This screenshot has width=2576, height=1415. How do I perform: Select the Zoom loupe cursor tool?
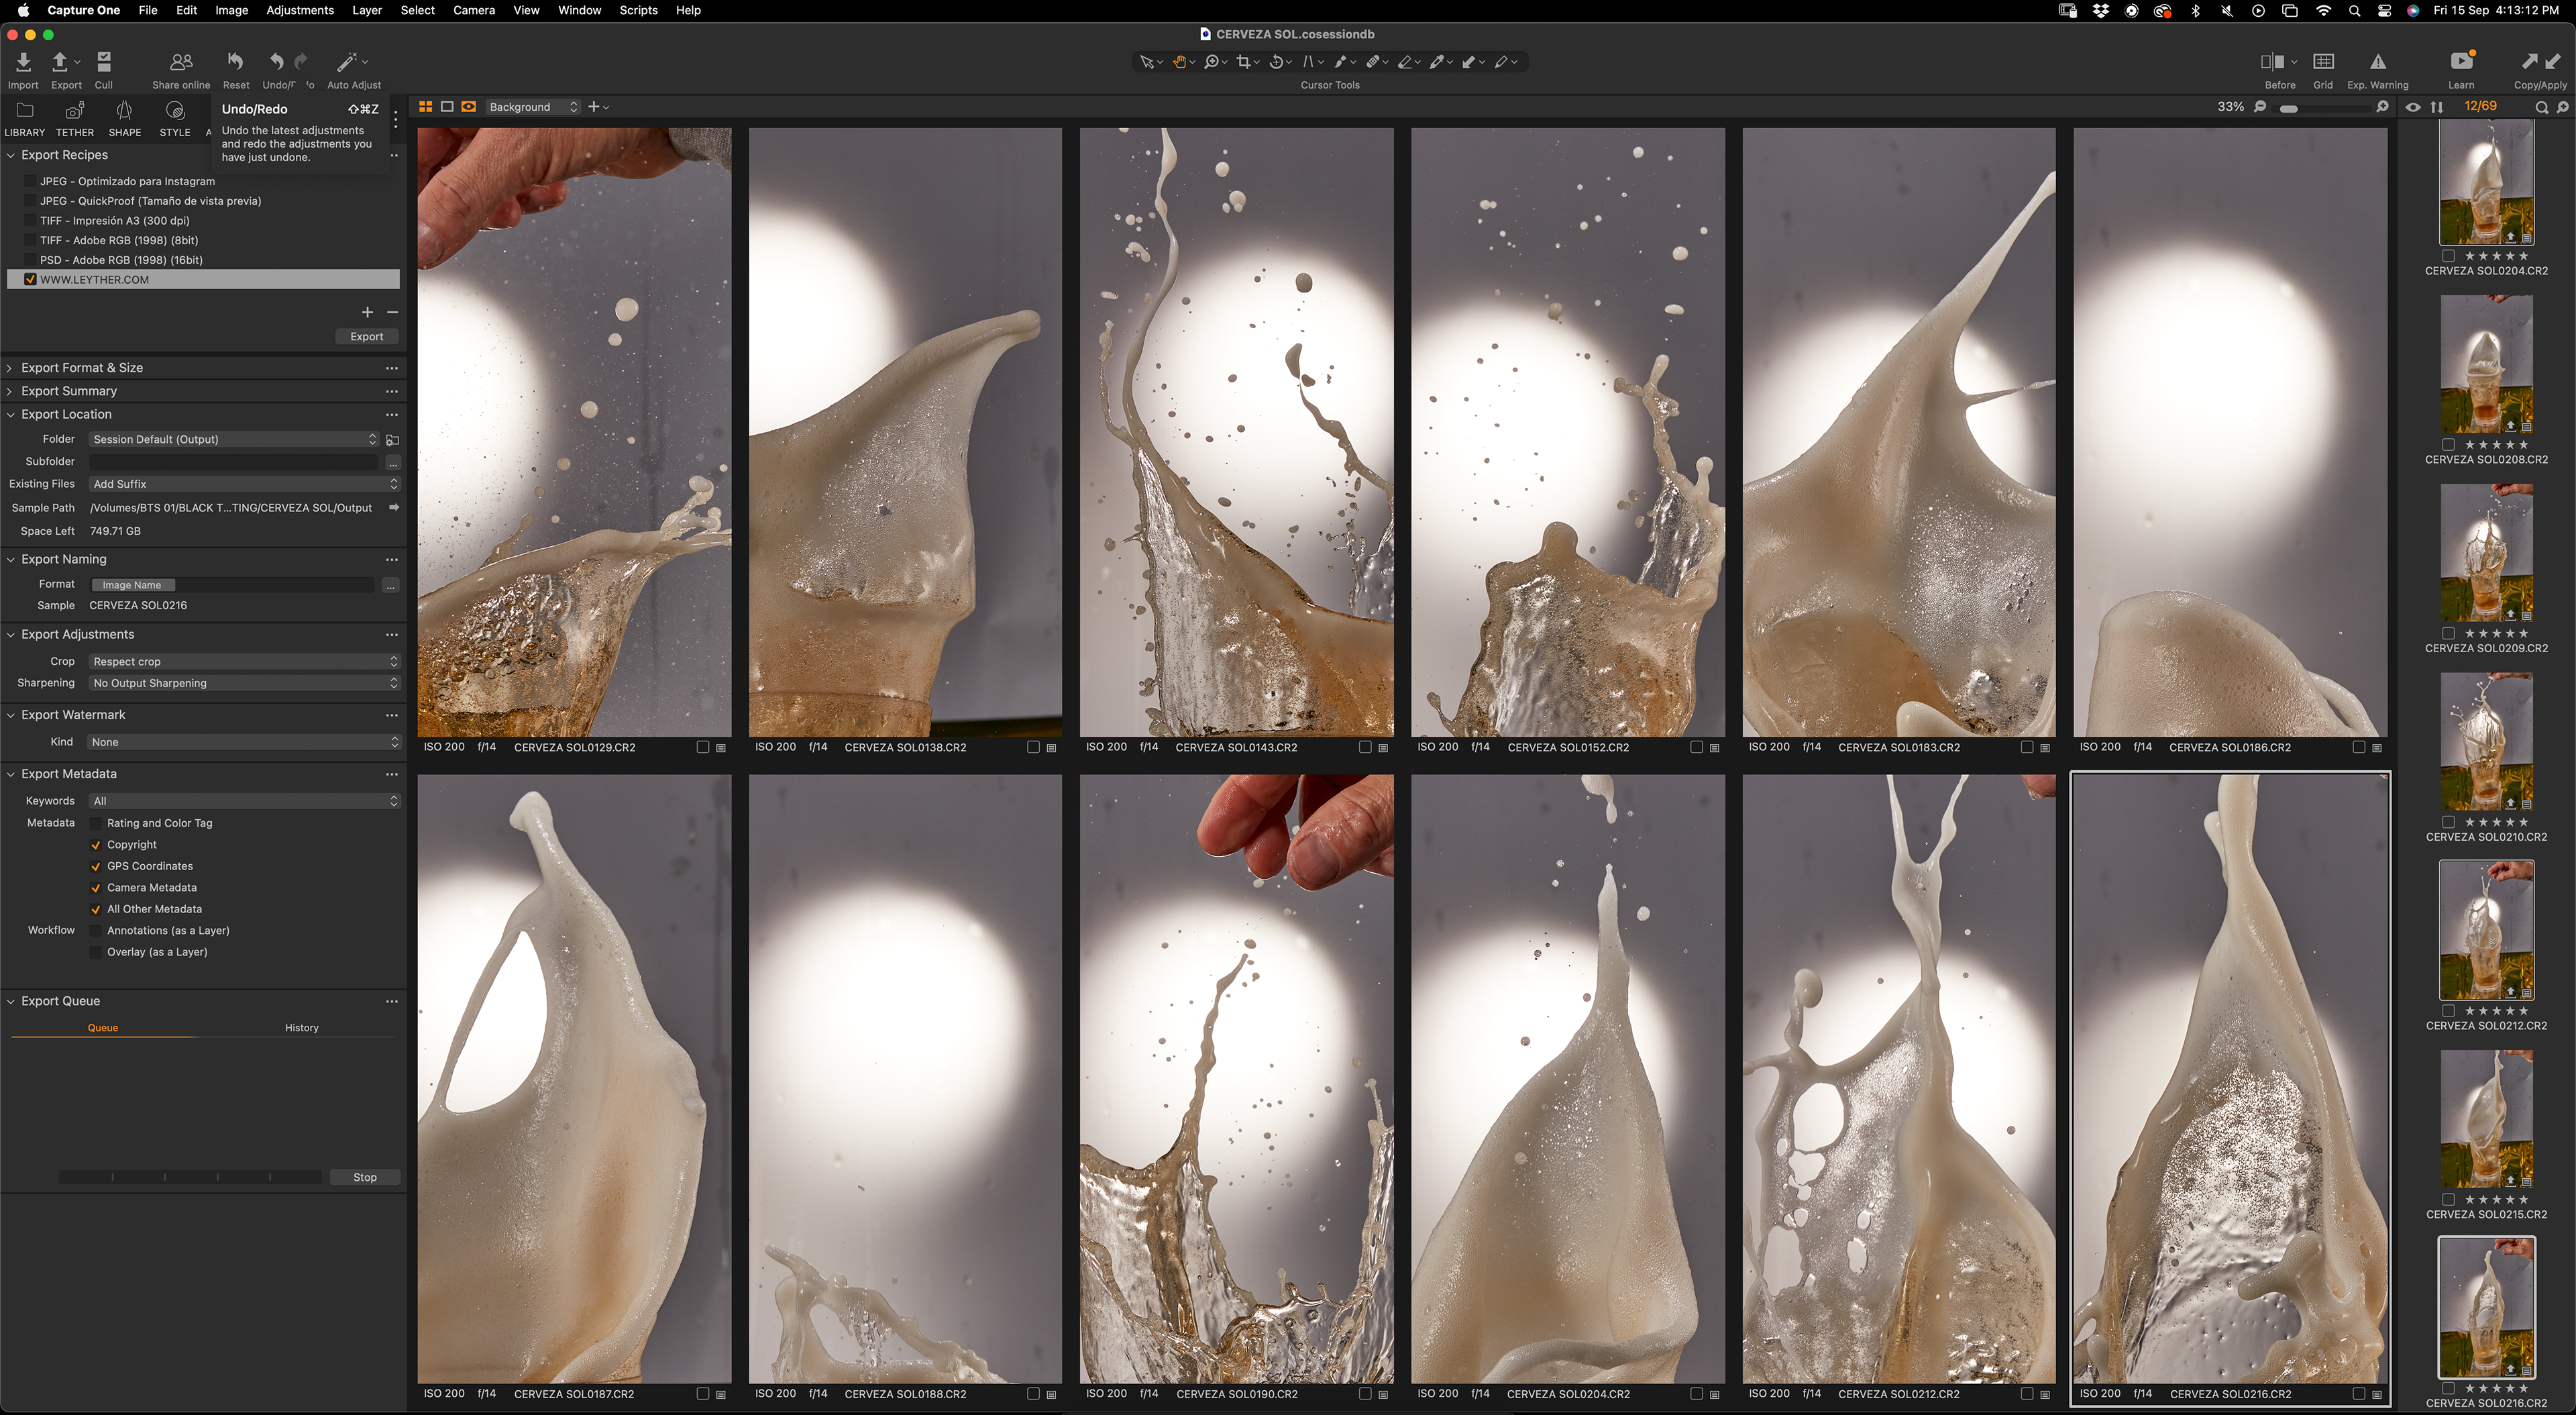coord(1212,62)
